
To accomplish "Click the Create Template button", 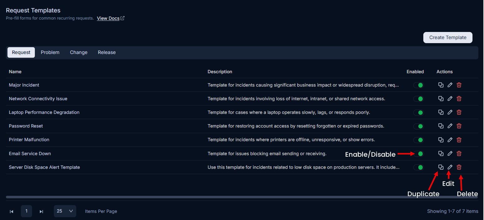I will pyautogui.click(x=448, y=38).
